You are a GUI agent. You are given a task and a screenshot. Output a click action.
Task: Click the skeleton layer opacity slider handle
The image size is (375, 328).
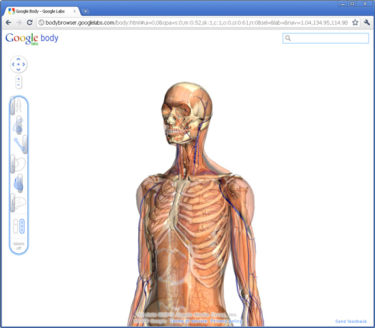pyautogui.click(x=25, y=144)
